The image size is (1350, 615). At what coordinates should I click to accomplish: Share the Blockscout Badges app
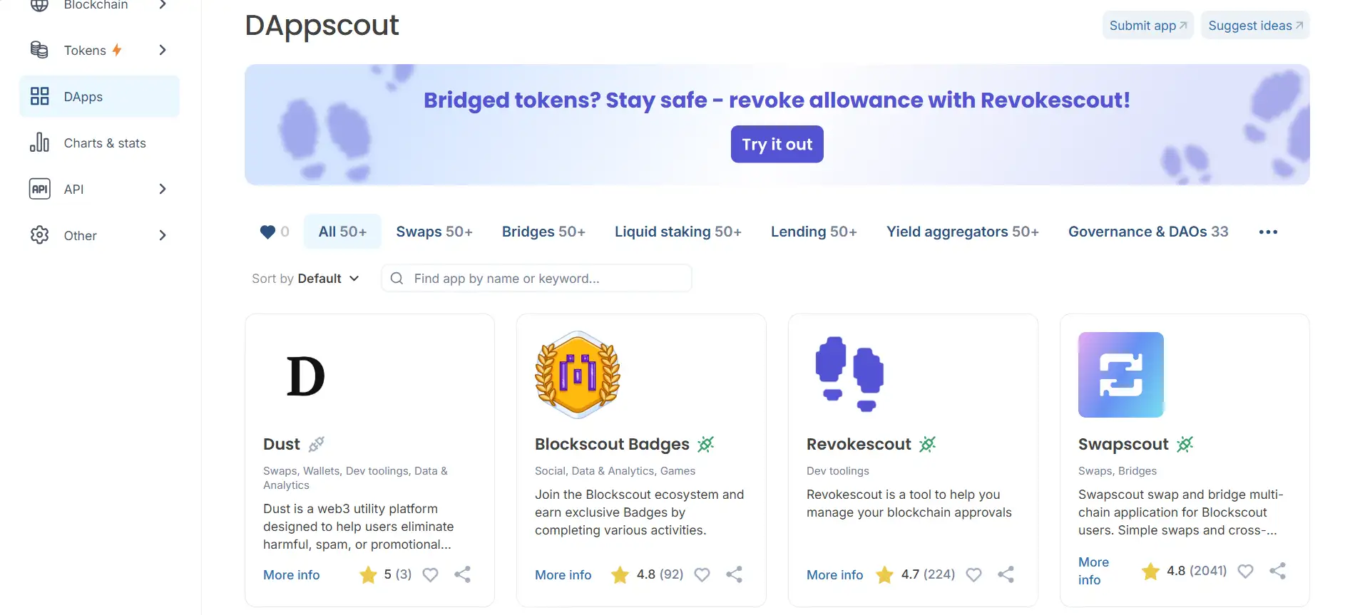(734, 574)
